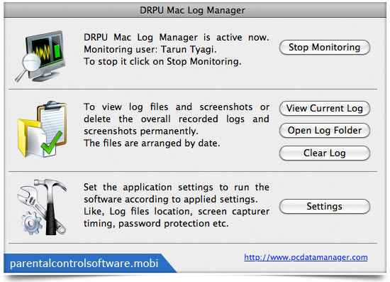Click Open Log Folder button
The image size is (390, 282).
tap(325, 130)
